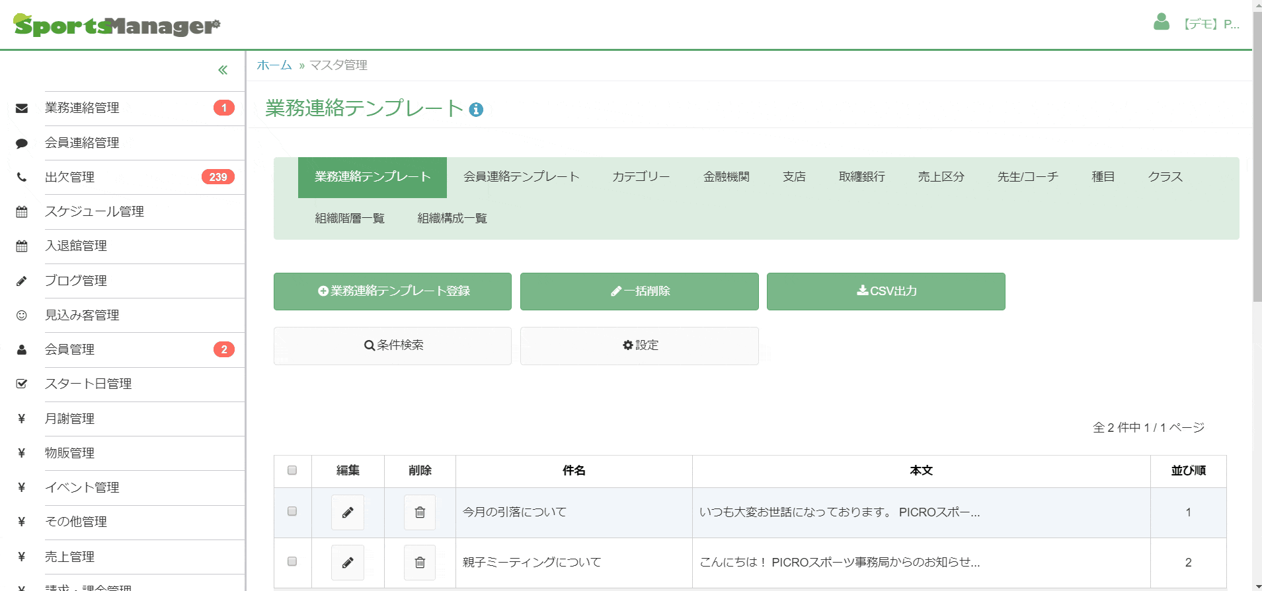
Task: Open the クラス tab
Action: pyautogui.click(x=1165, y=177)
